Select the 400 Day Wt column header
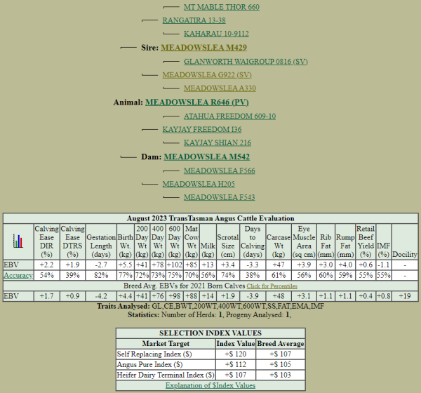This screenshot has height=393, width=421. tap(158, 241)
